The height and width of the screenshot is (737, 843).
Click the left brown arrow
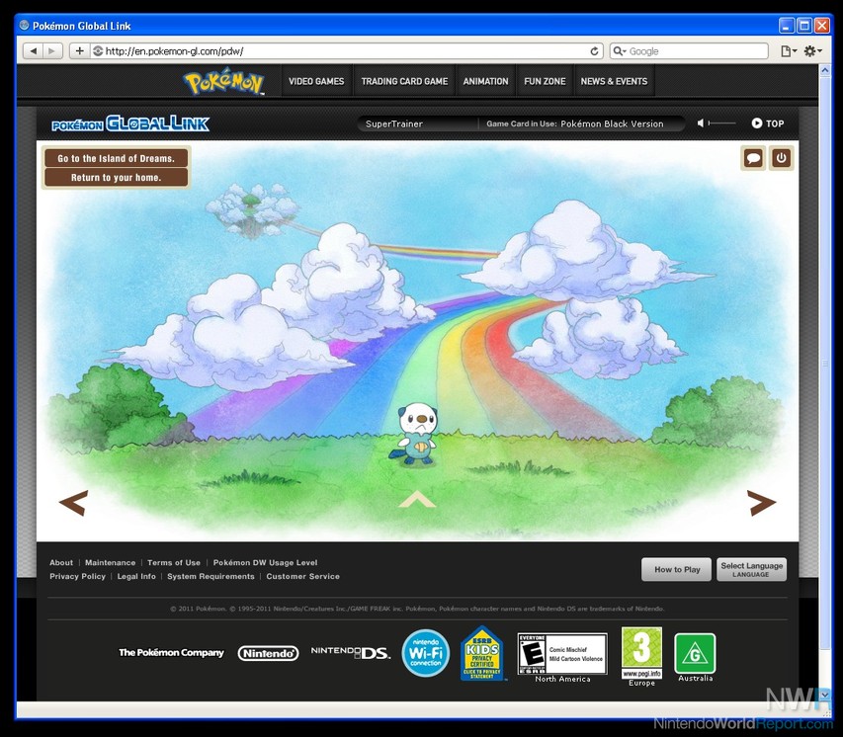[73, 503]
